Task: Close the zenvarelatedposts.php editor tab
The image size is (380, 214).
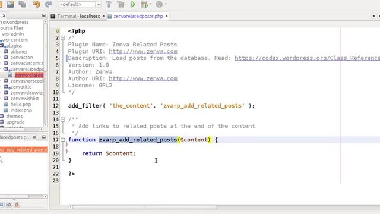Action: [x=166, y=16]
